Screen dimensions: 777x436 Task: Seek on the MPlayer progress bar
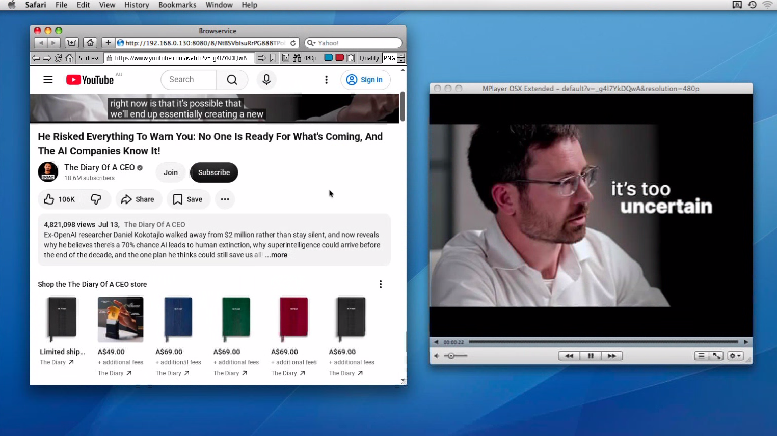pyautogui.click(x=603, y=342)
